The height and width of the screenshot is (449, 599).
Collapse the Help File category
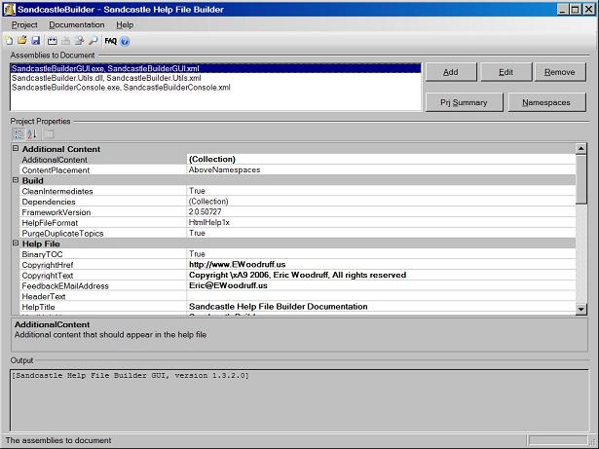tap(16, 243)
